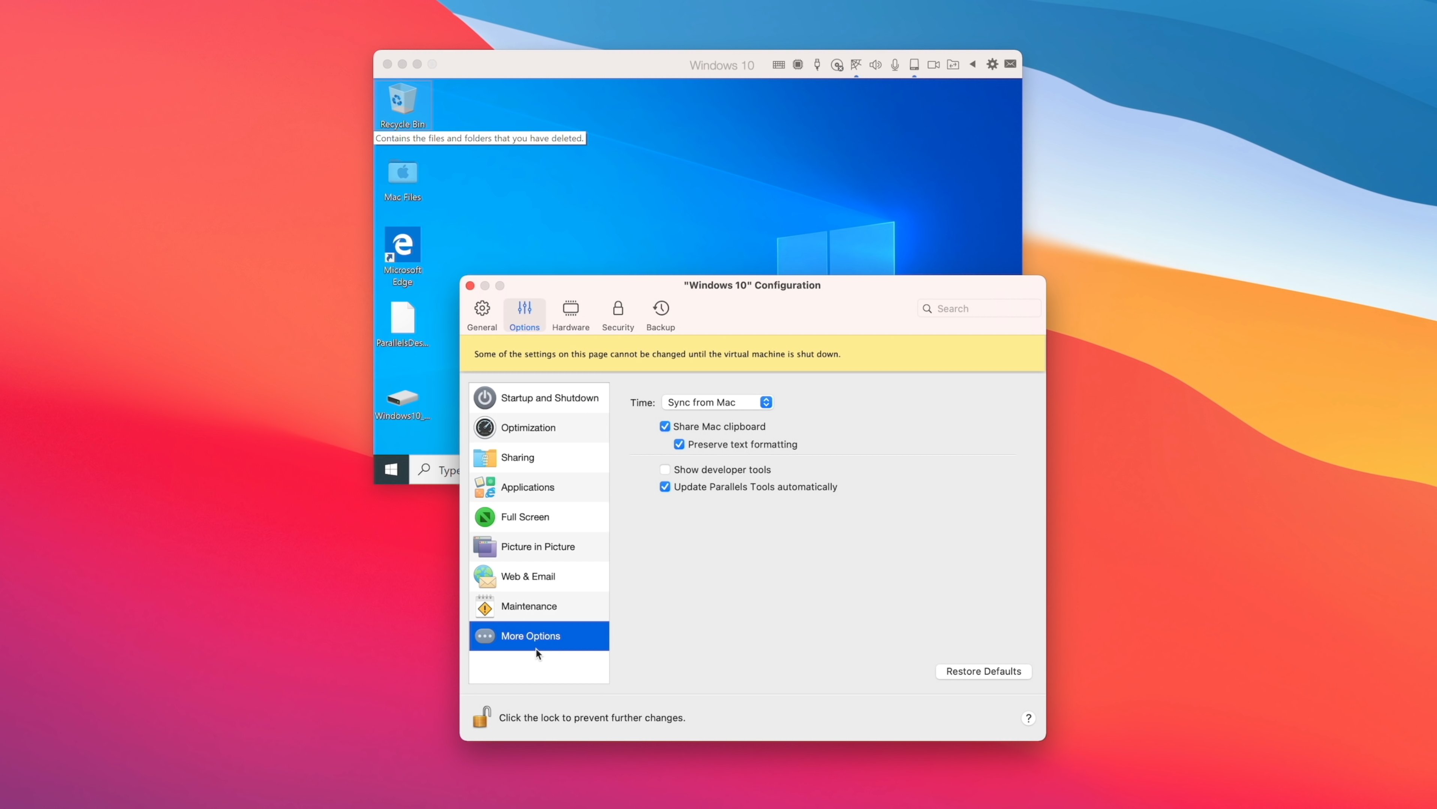Click the CD/DVD disc icon in titlebar
The width and height of the screenshot is (1437, 809).
(x=837, y=65)
